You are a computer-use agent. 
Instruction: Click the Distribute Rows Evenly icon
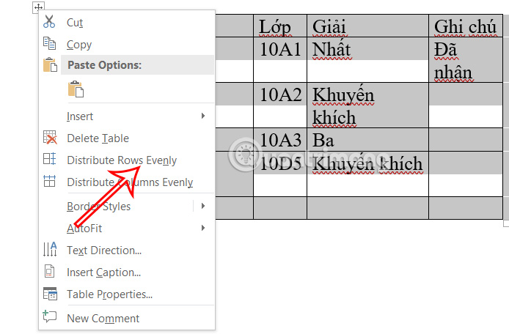[49, 159]
